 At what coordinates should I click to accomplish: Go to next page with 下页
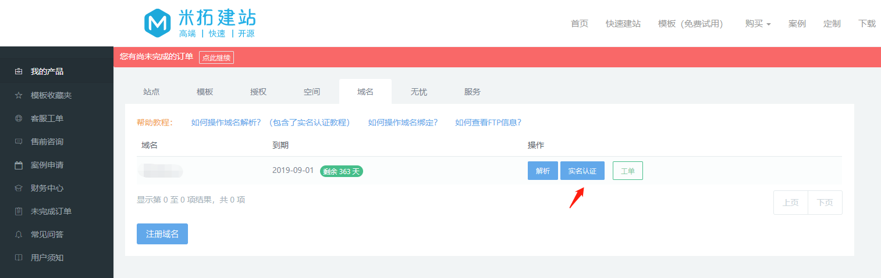coord(825,203)
